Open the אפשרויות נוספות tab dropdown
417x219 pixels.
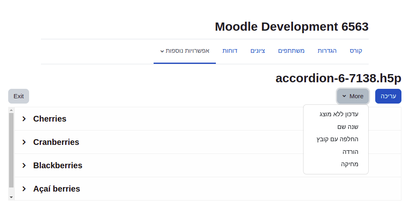click(185, 51)
